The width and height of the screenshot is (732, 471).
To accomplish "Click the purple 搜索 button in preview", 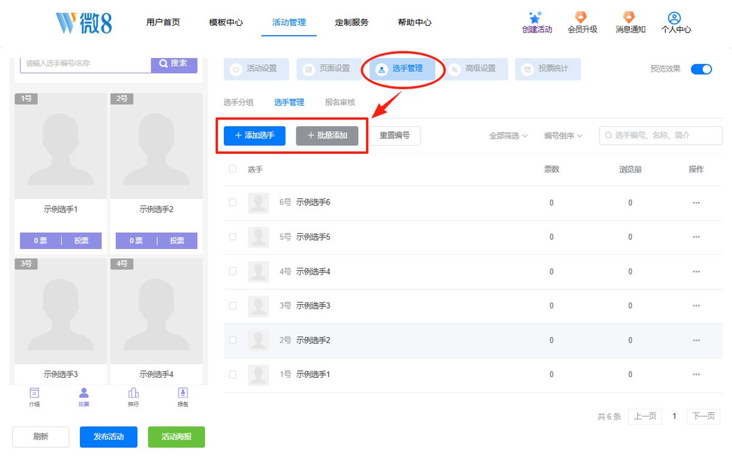I will 174,63.
